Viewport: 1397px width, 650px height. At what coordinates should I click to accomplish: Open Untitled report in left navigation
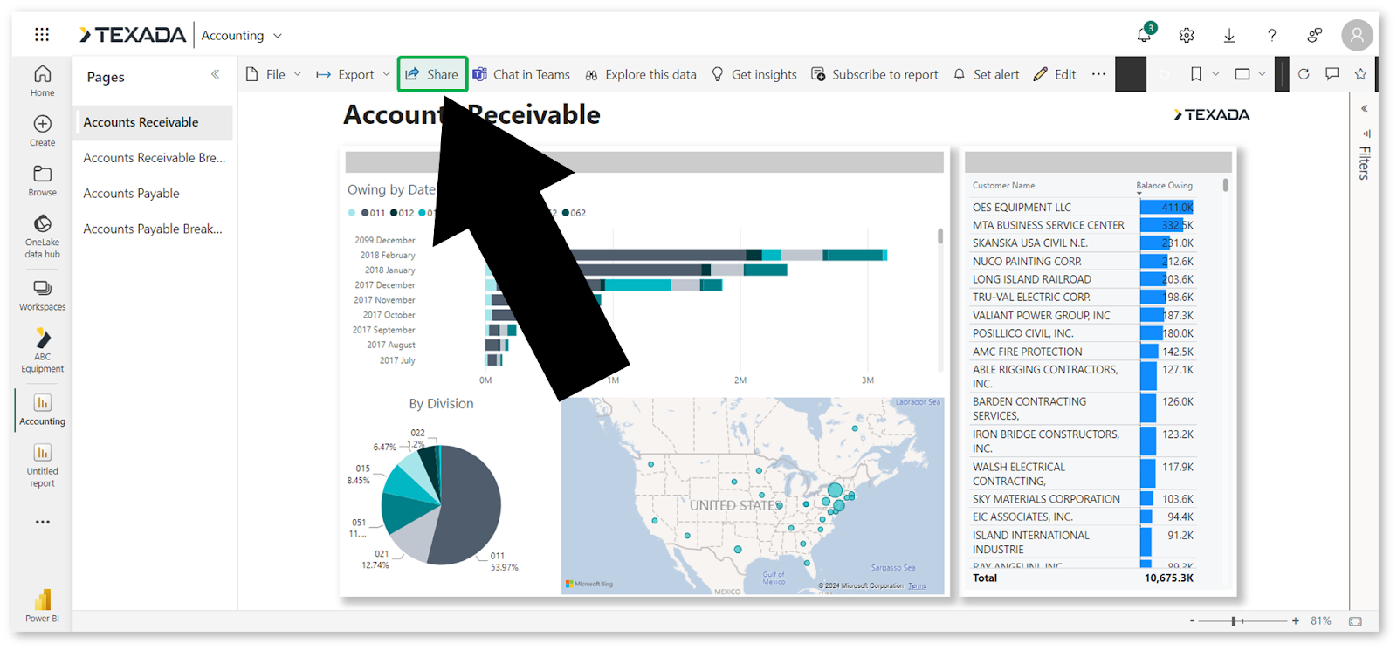pos(42,465)
